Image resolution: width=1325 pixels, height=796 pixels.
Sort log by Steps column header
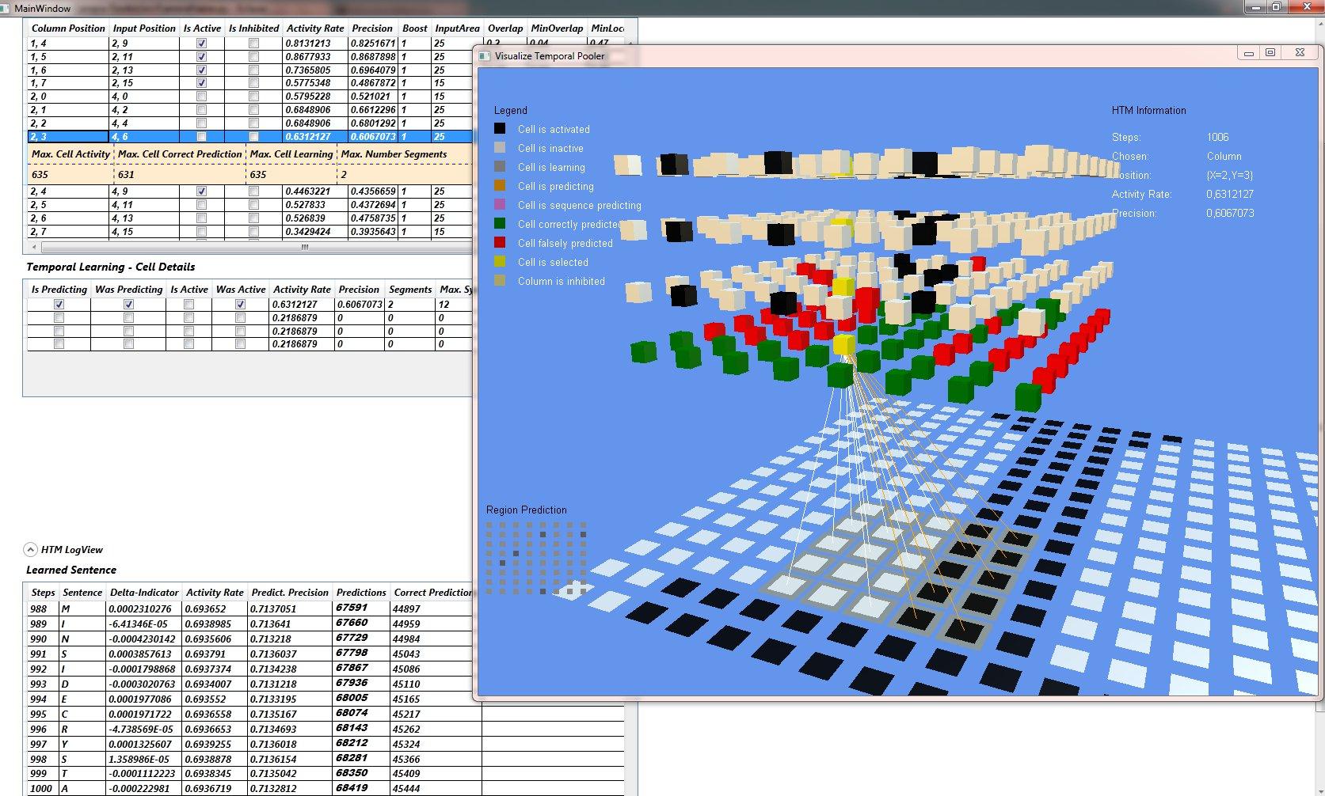coord(43,593)
